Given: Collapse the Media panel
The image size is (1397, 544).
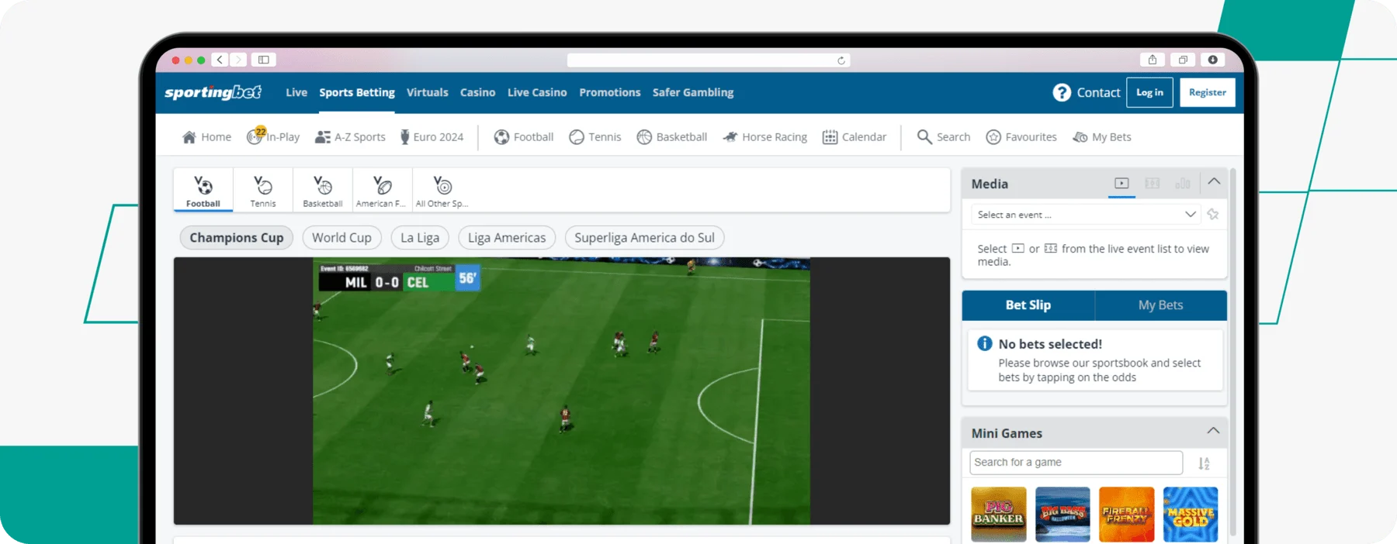Looking at the screenshot, I should tap(1214, 182).
